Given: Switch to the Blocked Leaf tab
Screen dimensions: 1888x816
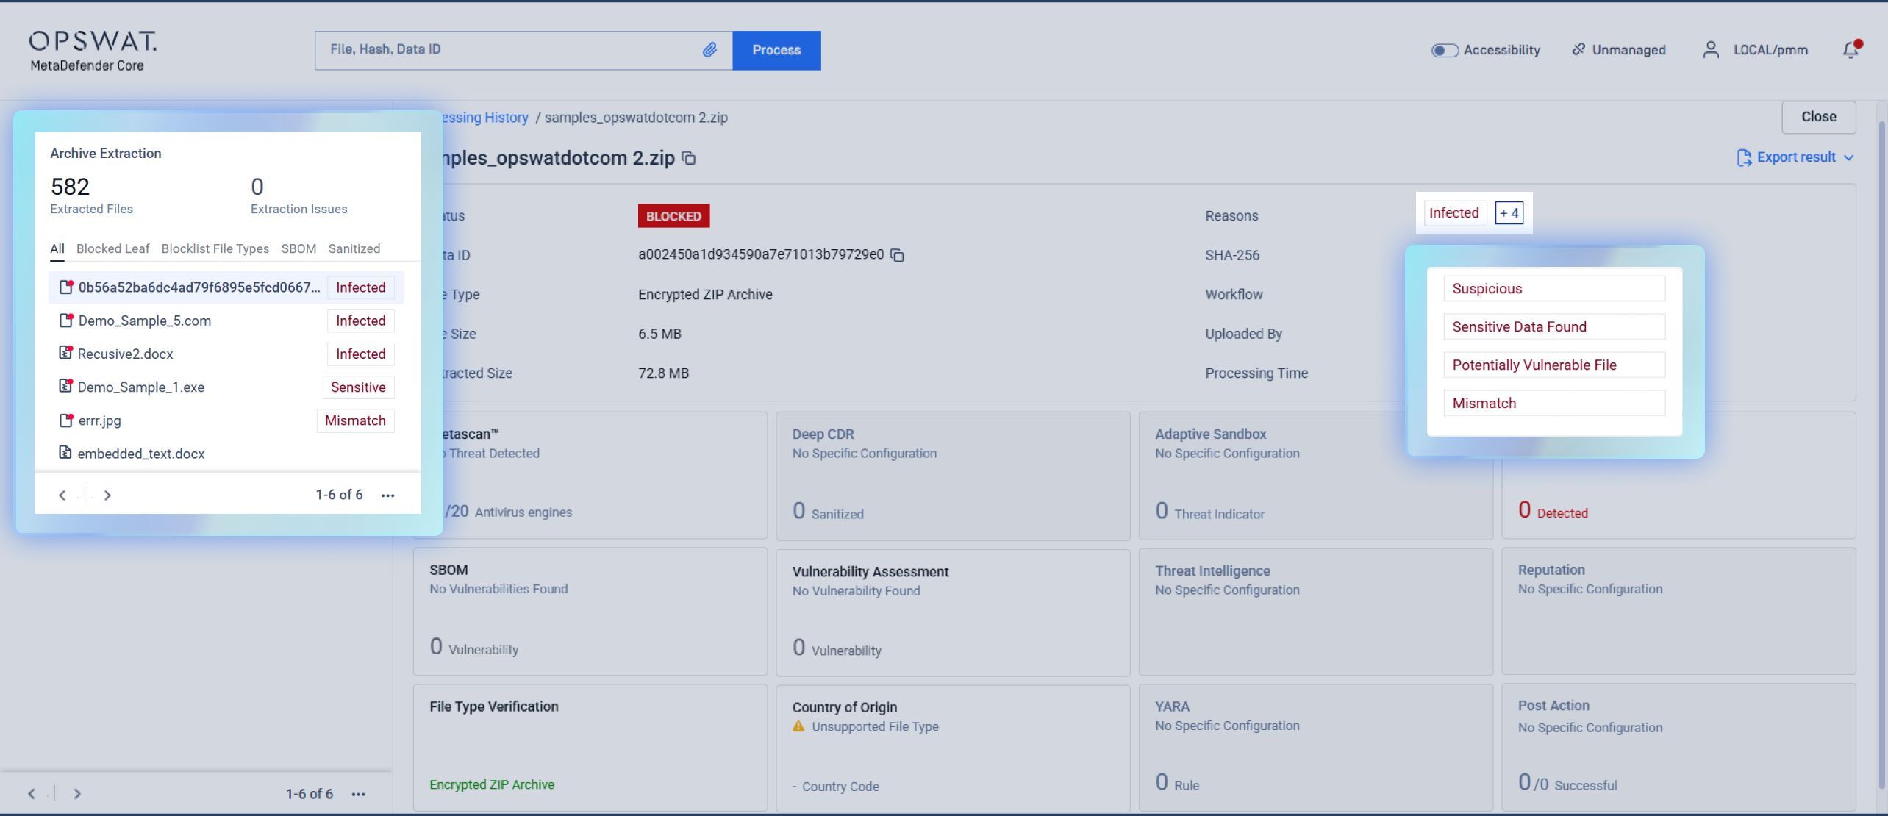Looking at the screenshot, I should coord(112,248).
